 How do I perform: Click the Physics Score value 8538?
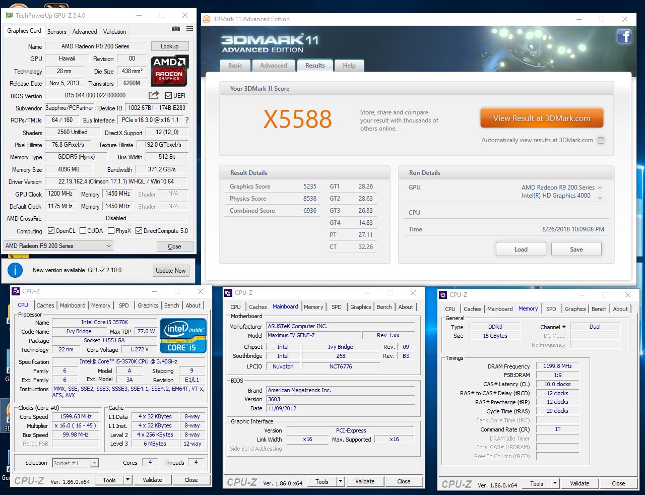(310, 199)
